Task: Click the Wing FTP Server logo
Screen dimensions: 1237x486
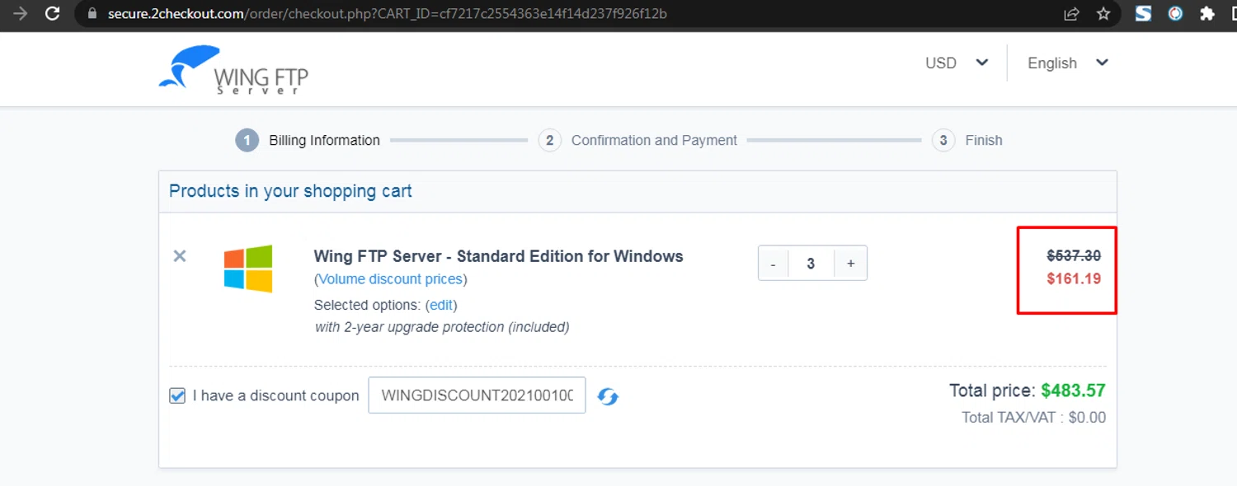Action: tap(233, 70)
